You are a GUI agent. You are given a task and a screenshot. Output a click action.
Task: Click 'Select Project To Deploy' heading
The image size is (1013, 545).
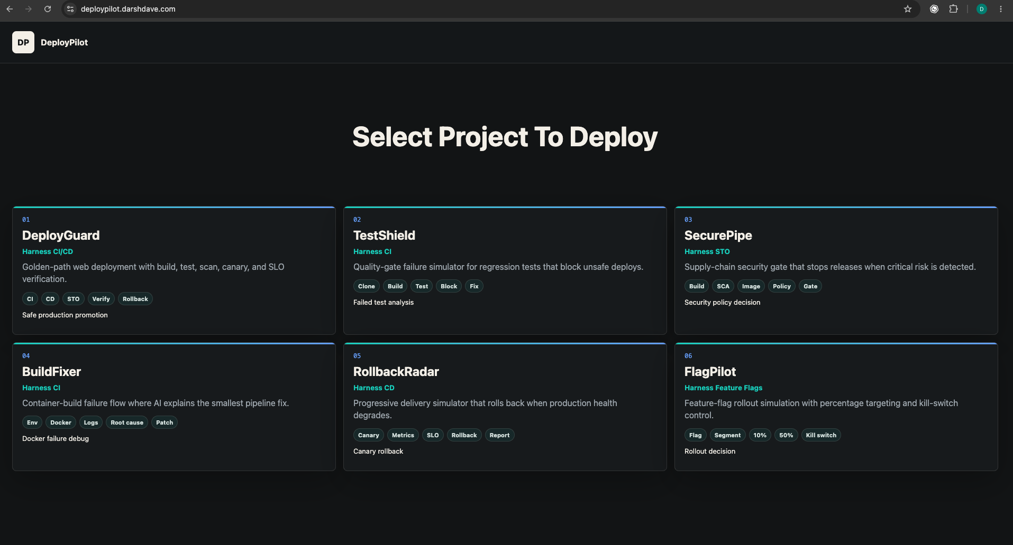505,137
